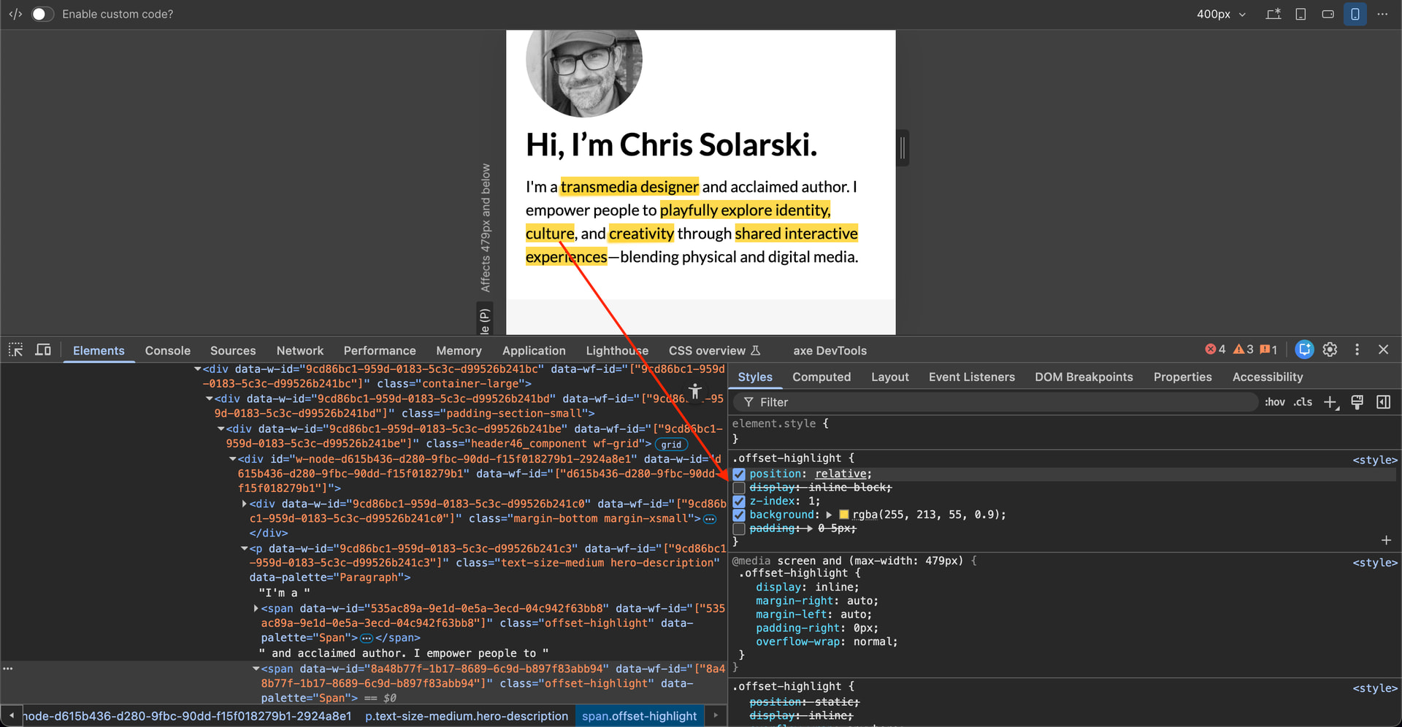Toggle the computed styles sidebar icon
This screenshot has height=727, width=1402.
tap(1384, 402)
